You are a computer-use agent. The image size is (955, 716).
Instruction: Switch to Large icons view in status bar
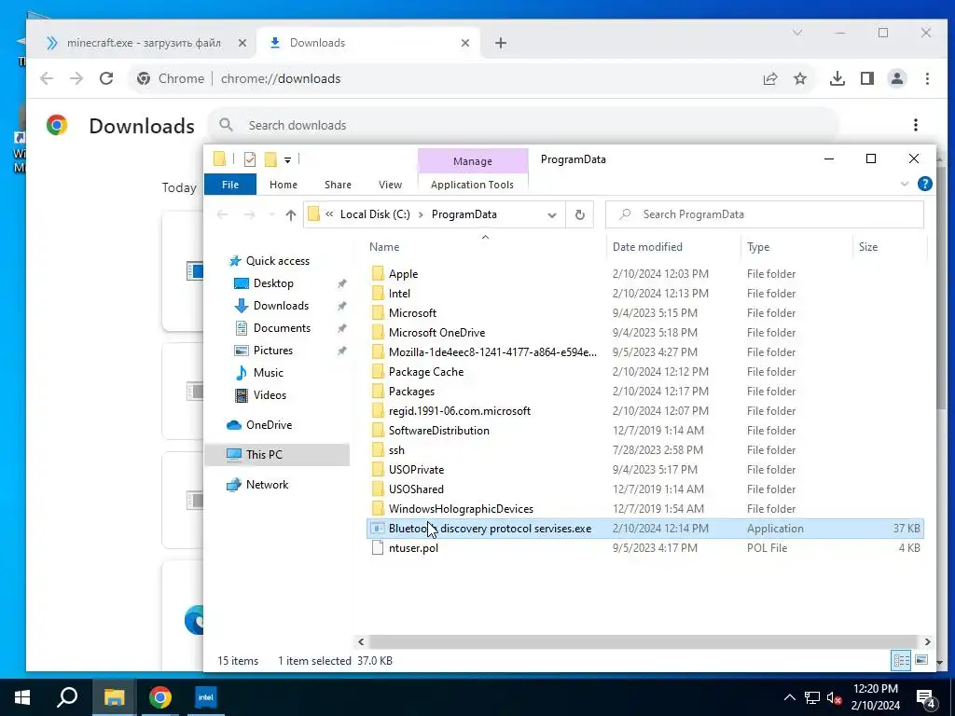[921, 660]
